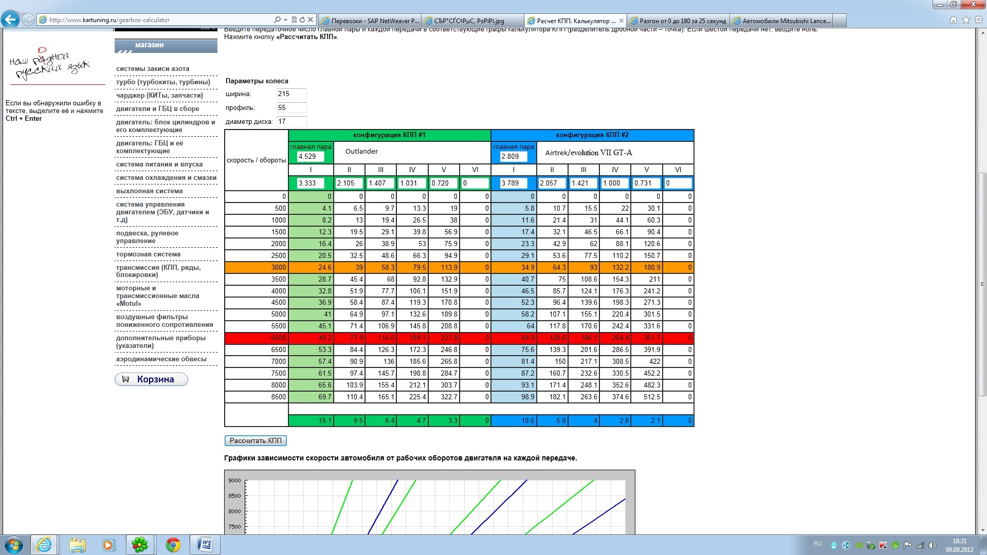Click the browser back arrow button
This screenshot has width=987, height=555.
click(x=10, y=20)
